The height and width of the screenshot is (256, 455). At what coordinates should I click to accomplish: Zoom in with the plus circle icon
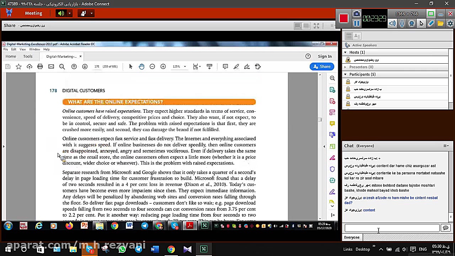[x=163, y=66]
